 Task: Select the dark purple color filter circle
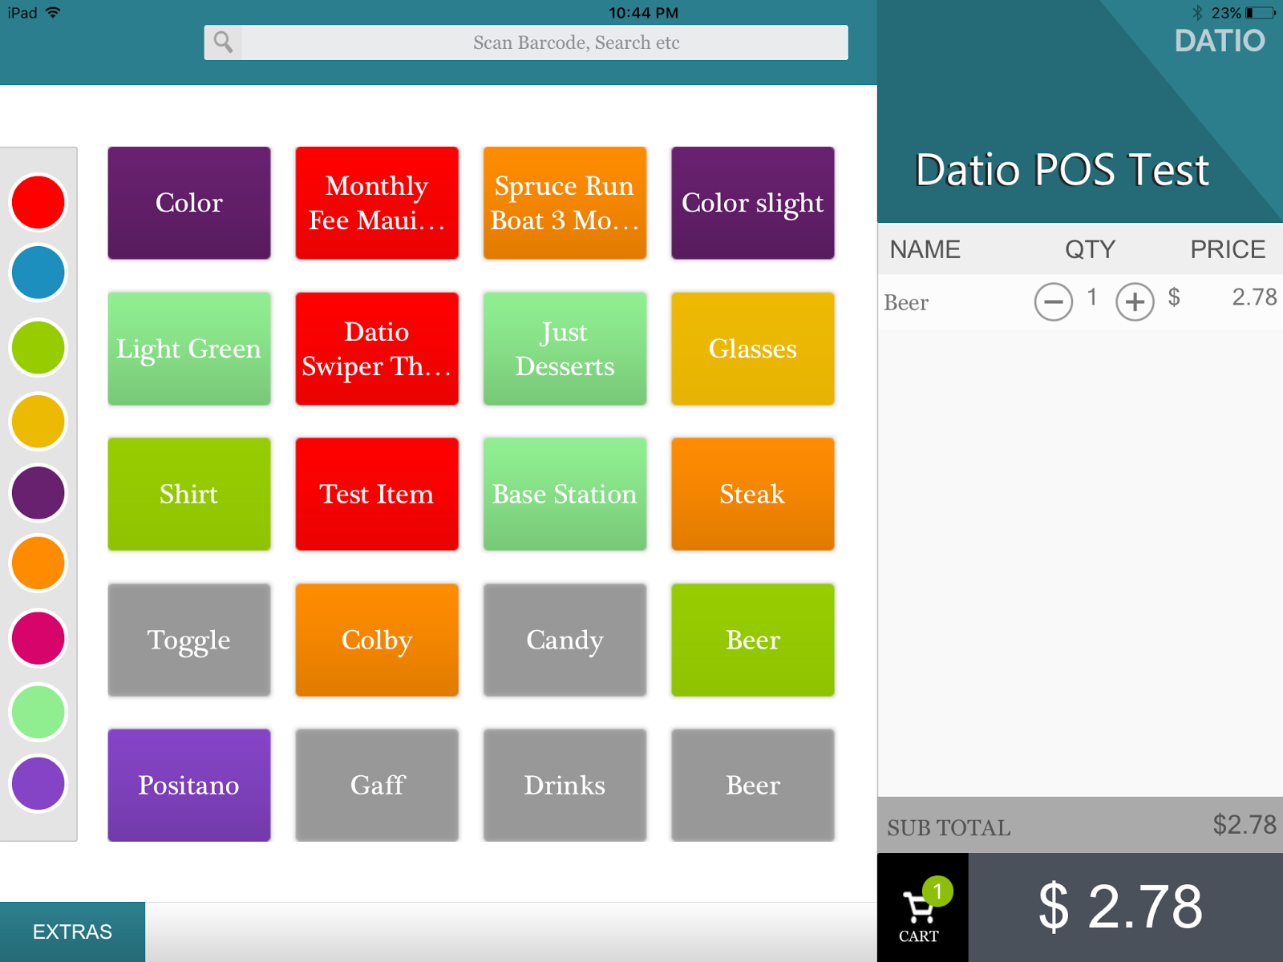pos(37,493)
